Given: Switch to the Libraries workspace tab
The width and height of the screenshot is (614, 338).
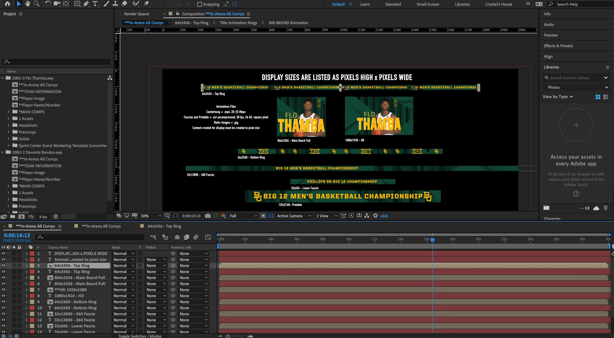Looking at the screenshot, I should 462,4.
